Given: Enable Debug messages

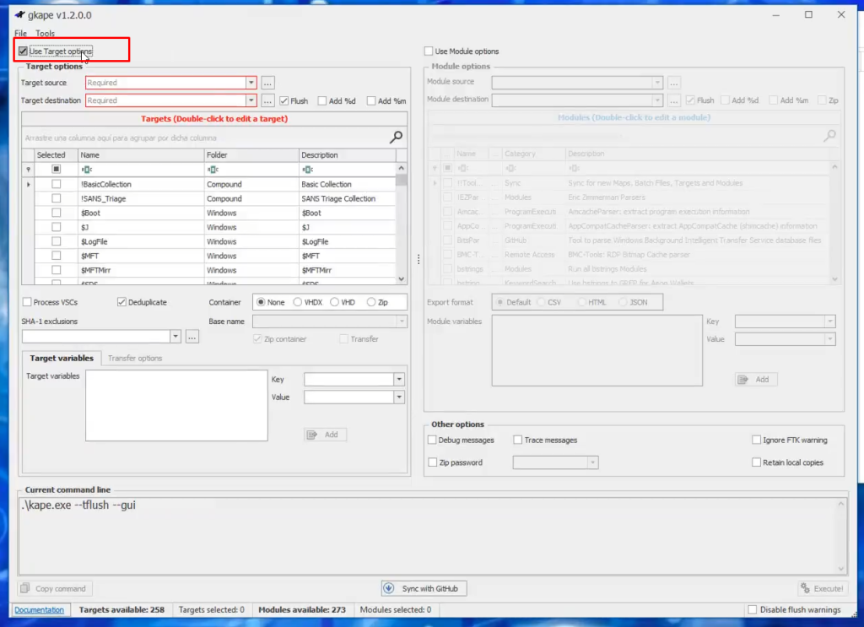Looking at the screenshot, I should [433, 441].
